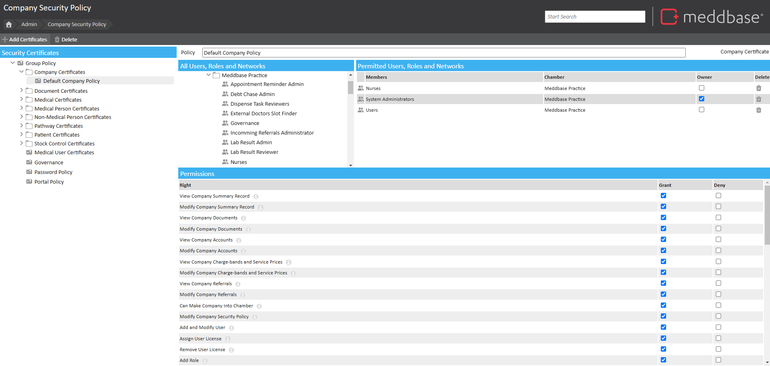
Task: Click trash icon for Users row
Action: pos(758,110)
